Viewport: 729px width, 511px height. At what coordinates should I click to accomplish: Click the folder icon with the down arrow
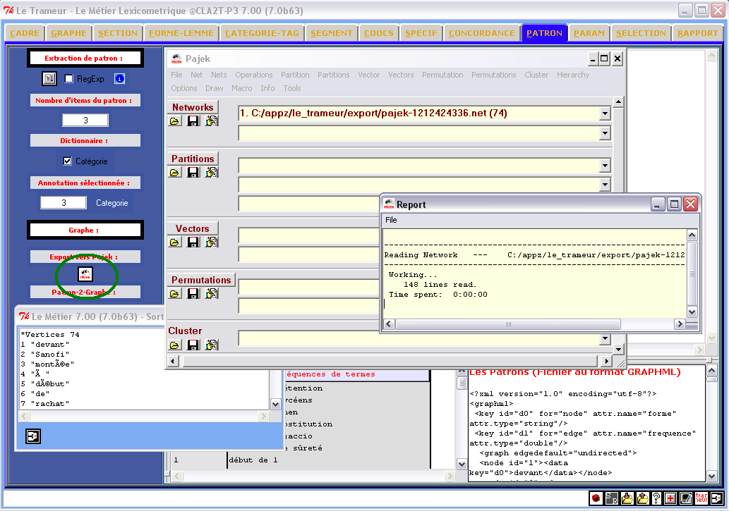click(x=627, y=498)
